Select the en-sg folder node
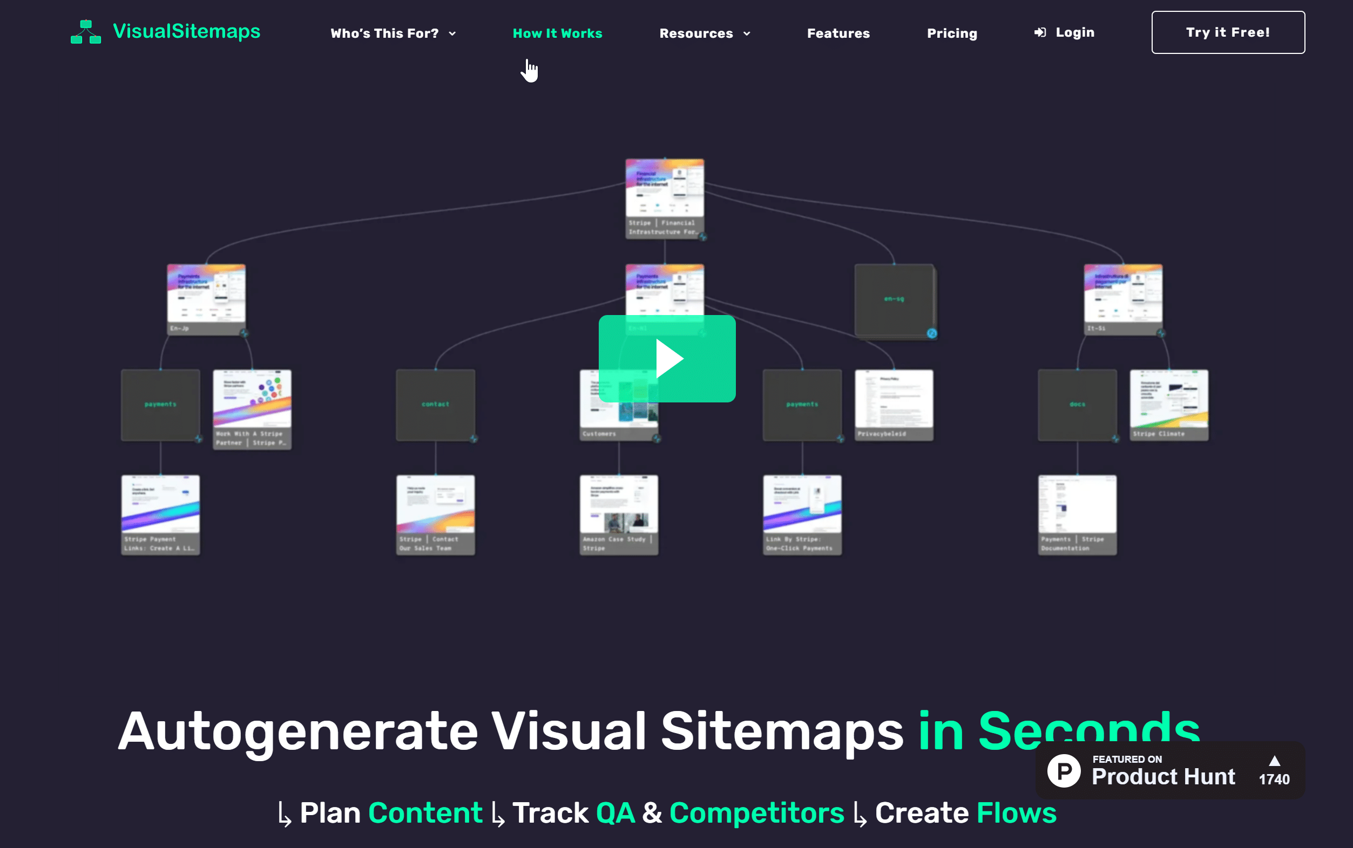The height and width of the screenshot is (848, 1353). pyautogui.click(x=894, y=299)
